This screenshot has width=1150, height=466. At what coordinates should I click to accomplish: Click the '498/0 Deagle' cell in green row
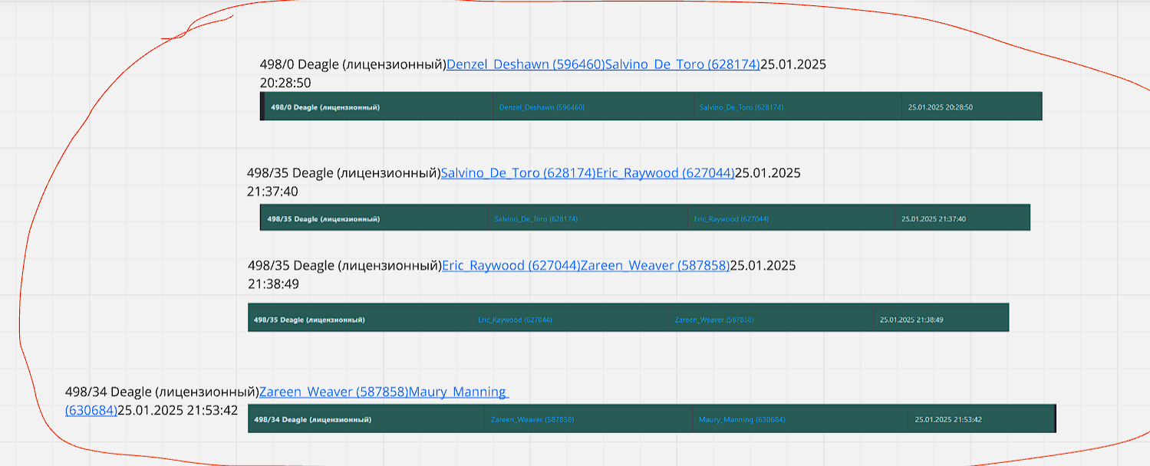tap(325, 107)
